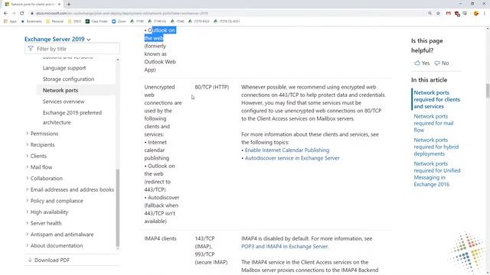Expand the Recipients section
Screen dimensions: 490x275
(41, 144)
